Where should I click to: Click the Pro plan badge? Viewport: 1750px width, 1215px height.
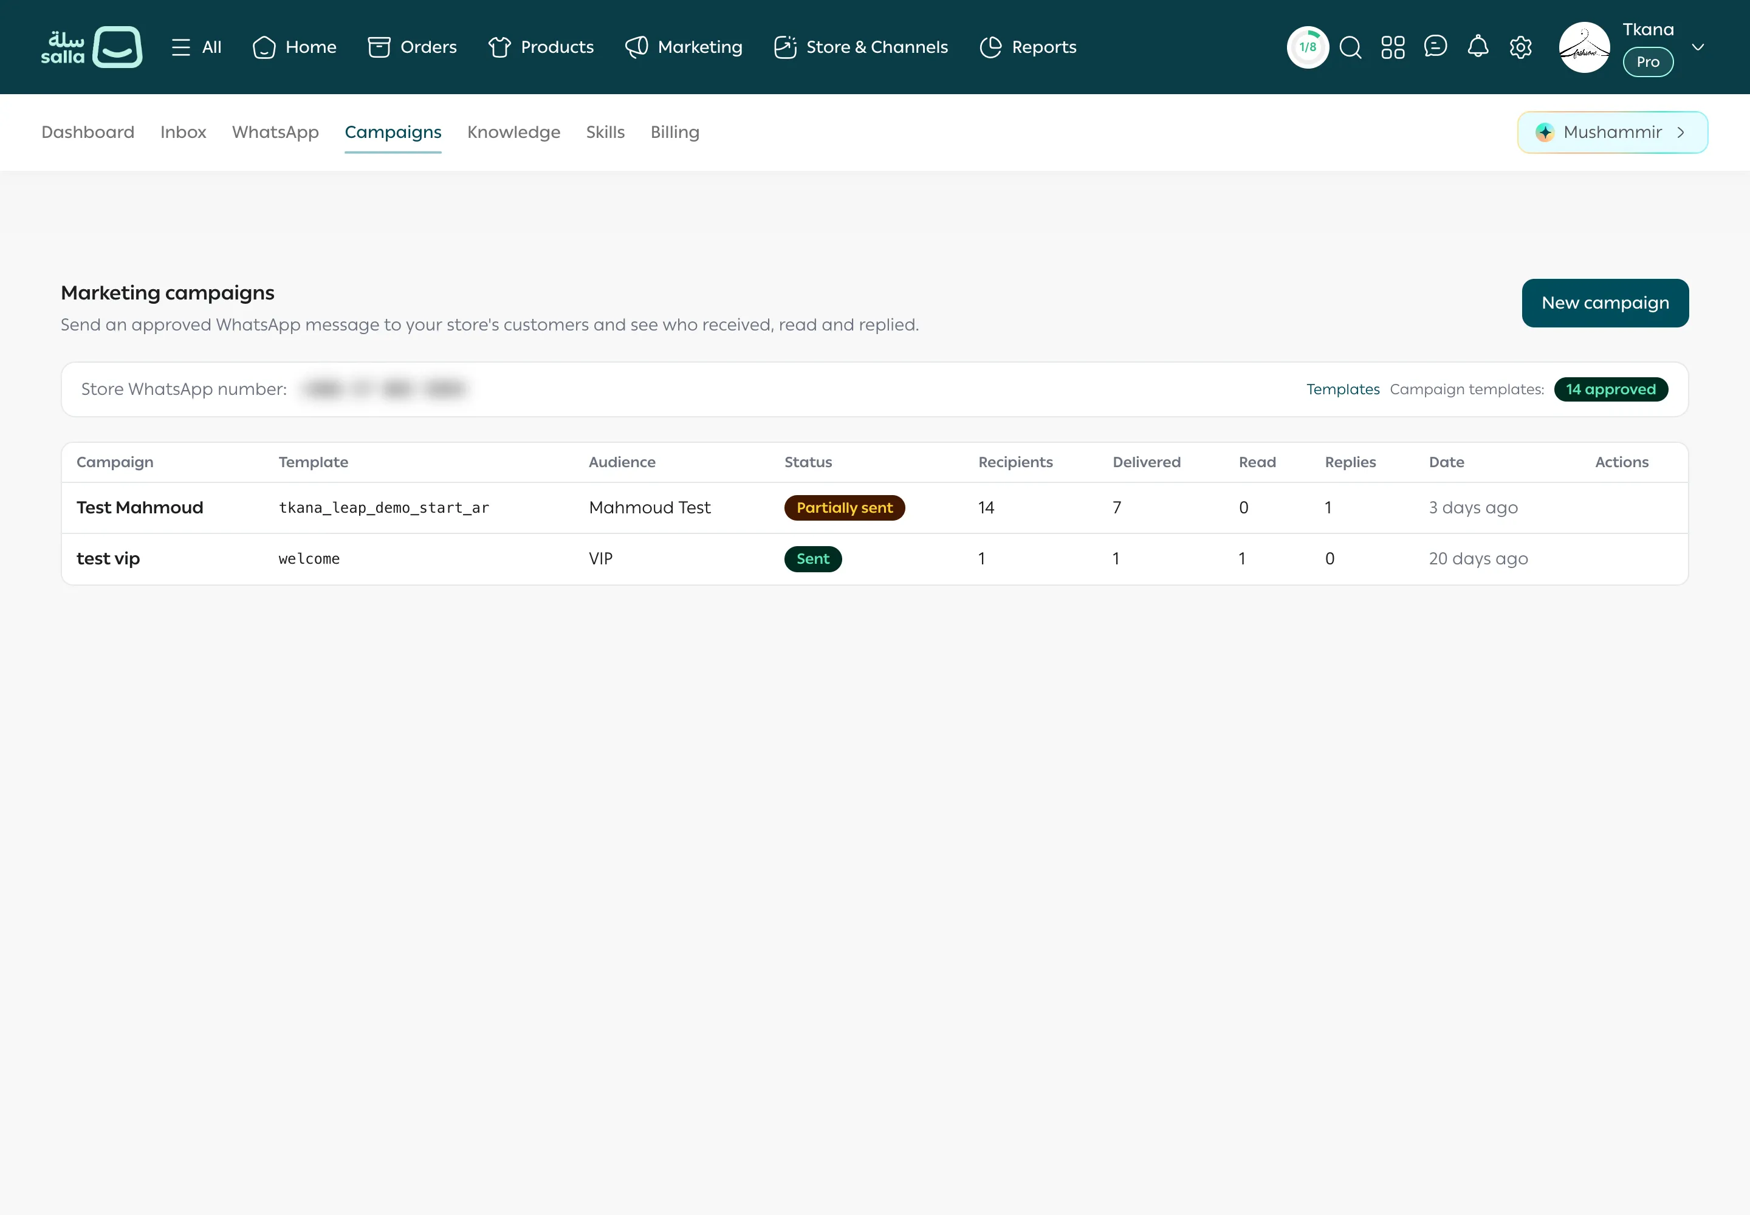(1648, 62)
